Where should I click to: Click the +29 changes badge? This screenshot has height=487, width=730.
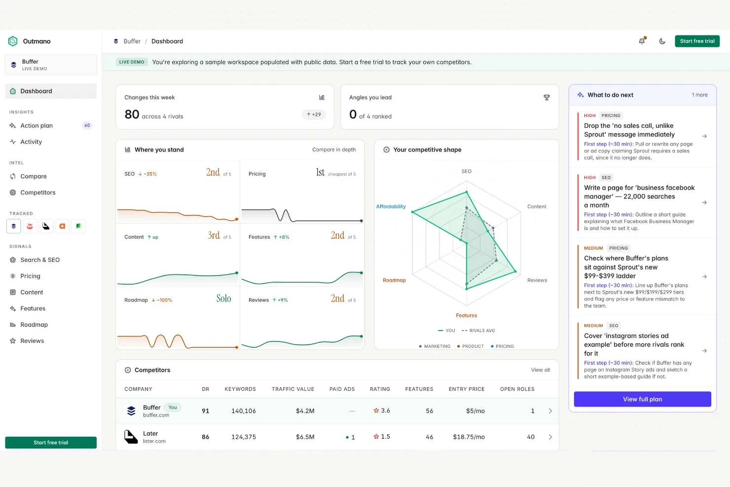[314, 114]
